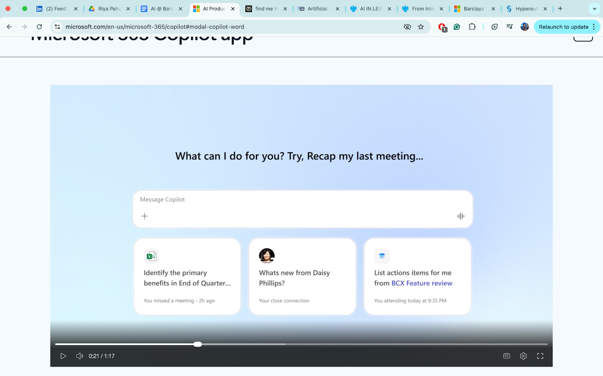The image size is (603, 376).
Task: Go back in browser history
Action: click(9, 27)
